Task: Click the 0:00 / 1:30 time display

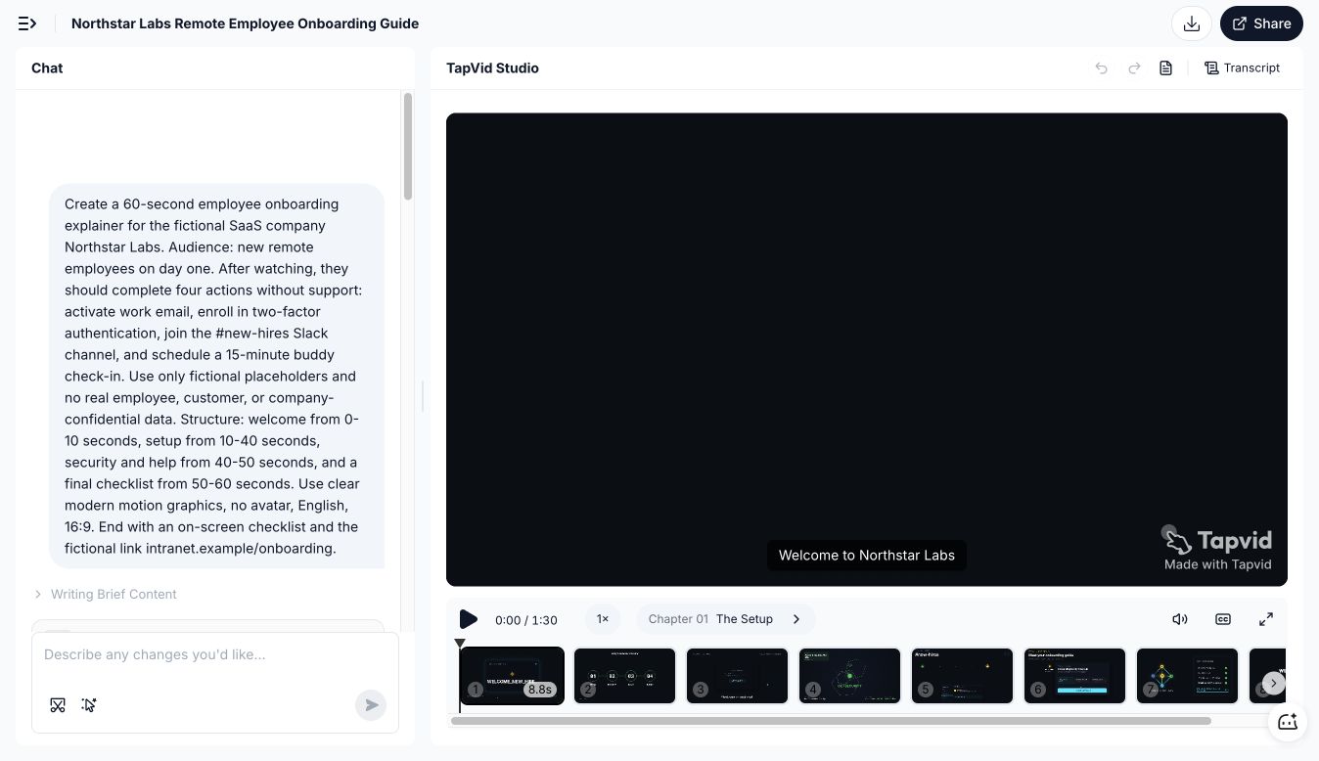Action: 526,620
